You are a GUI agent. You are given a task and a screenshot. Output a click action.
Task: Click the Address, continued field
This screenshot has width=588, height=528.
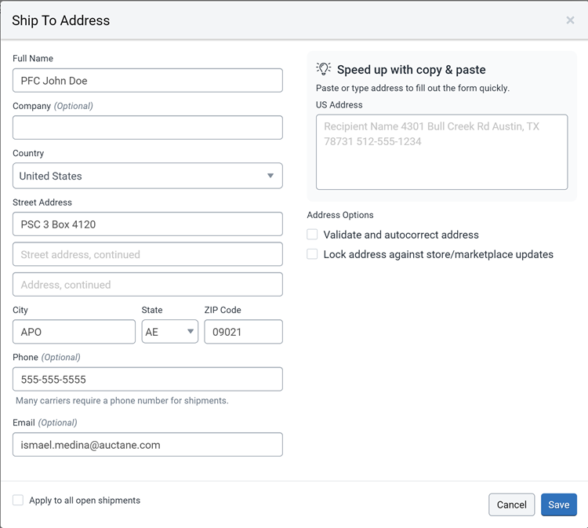147,285
